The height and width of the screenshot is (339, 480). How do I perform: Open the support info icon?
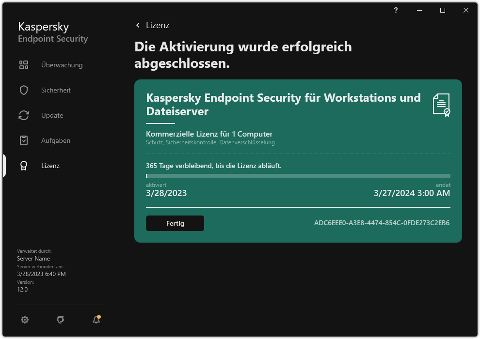tap(60, 320)
